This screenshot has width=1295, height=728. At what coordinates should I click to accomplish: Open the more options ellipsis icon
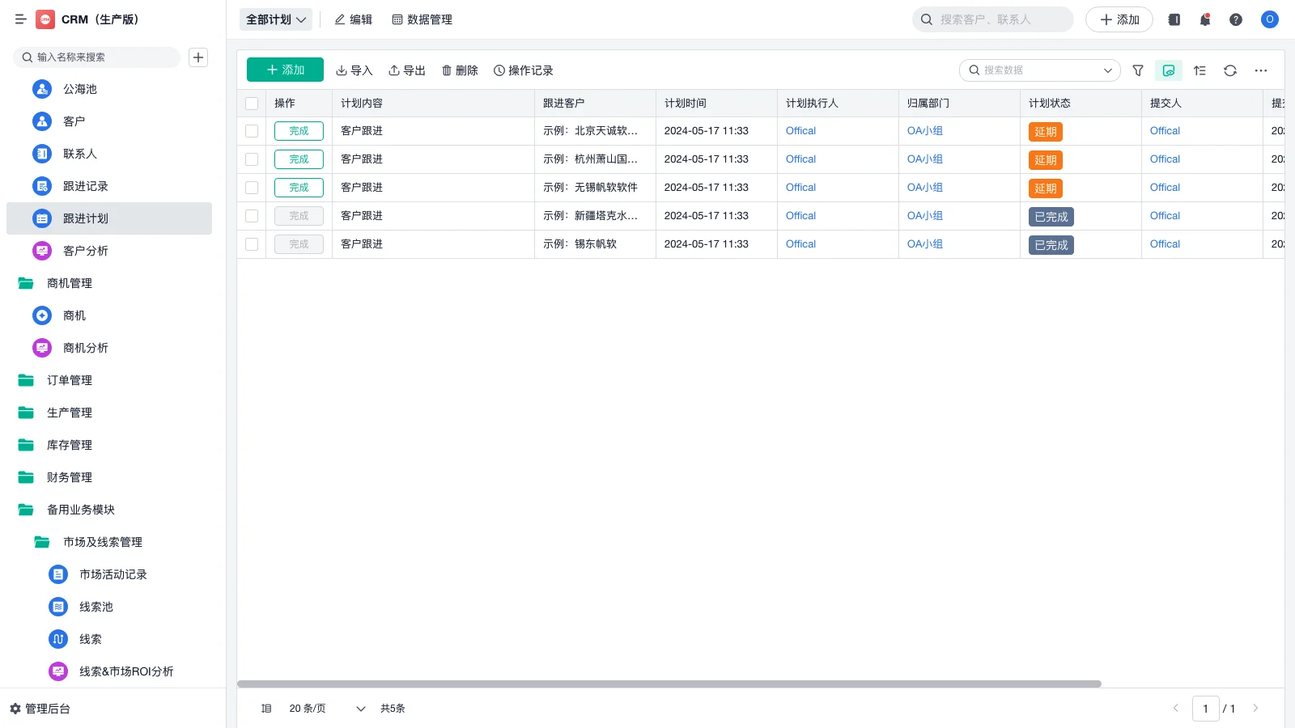click(1260, 70)
